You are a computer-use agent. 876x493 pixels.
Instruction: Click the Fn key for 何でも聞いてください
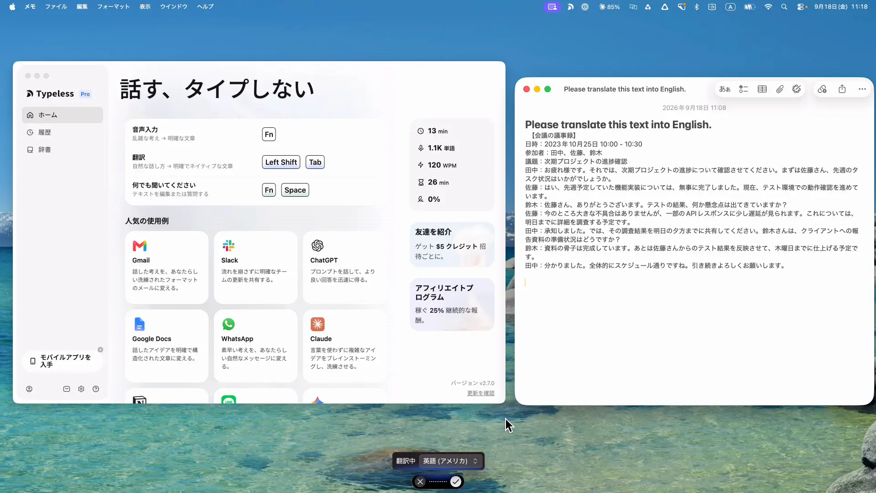coord(269,190)
